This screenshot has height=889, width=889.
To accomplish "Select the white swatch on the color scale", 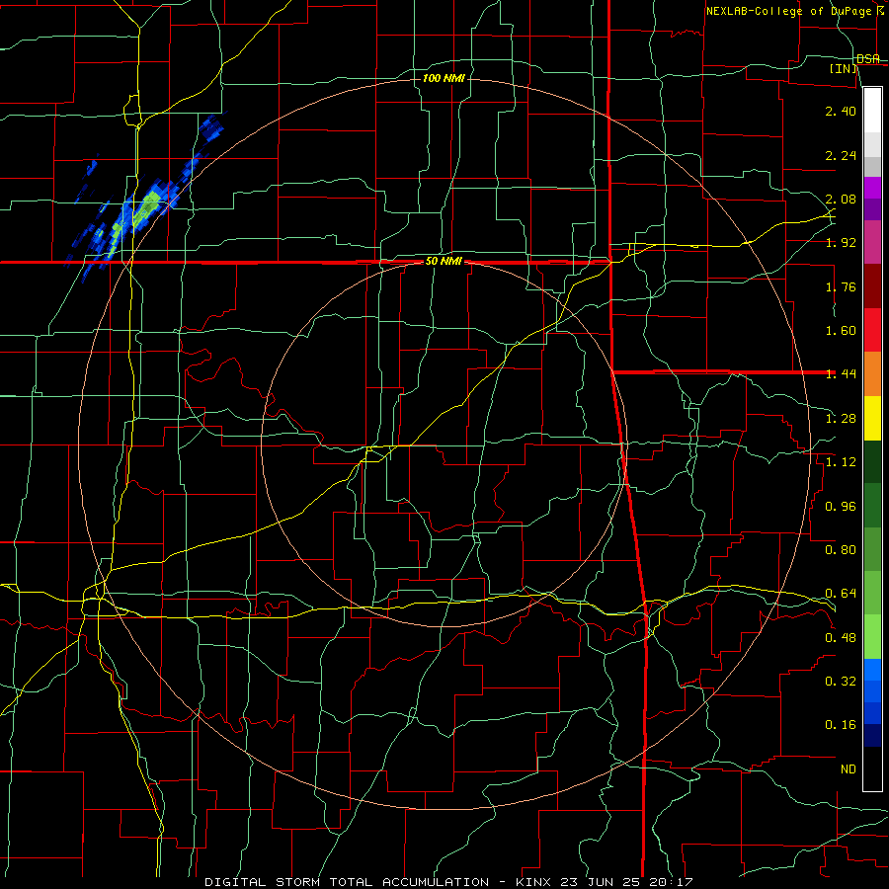I will coord(872,110).
